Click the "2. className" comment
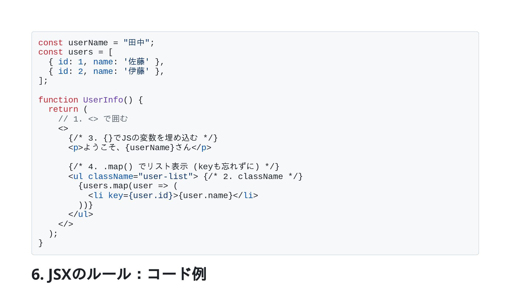The width and height of the screenshot is (510, 286). pyautogui.click(x=253, y=177)
